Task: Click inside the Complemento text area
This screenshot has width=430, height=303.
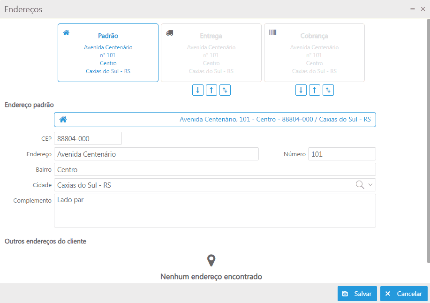Action: coord(215,211)
